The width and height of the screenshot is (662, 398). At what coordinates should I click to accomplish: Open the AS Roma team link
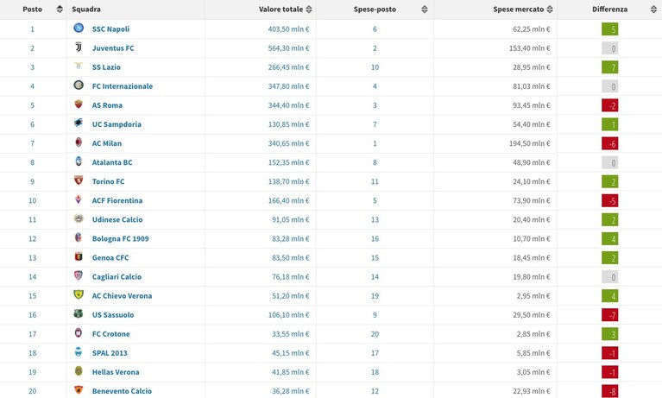(x=107, y=105)
